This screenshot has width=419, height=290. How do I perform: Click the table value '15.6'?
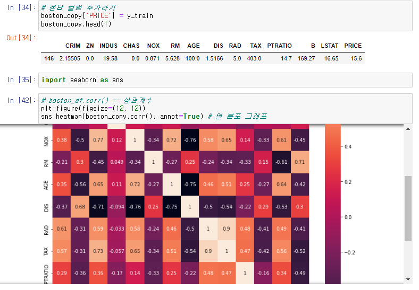tap(356, 59)
